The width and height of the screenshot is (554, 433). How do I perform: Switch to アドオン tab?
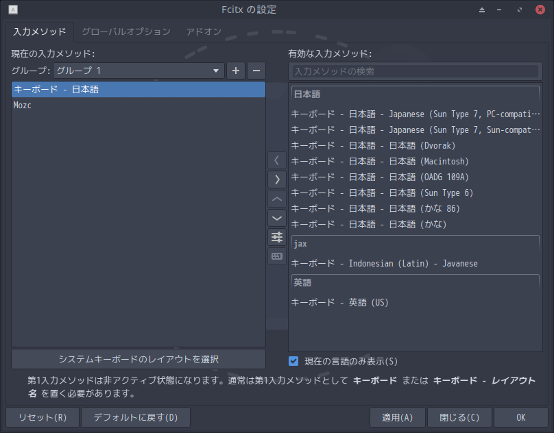(x=204, y=32)
